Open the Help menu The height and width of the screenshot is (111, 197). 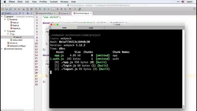tap(73, 2)
